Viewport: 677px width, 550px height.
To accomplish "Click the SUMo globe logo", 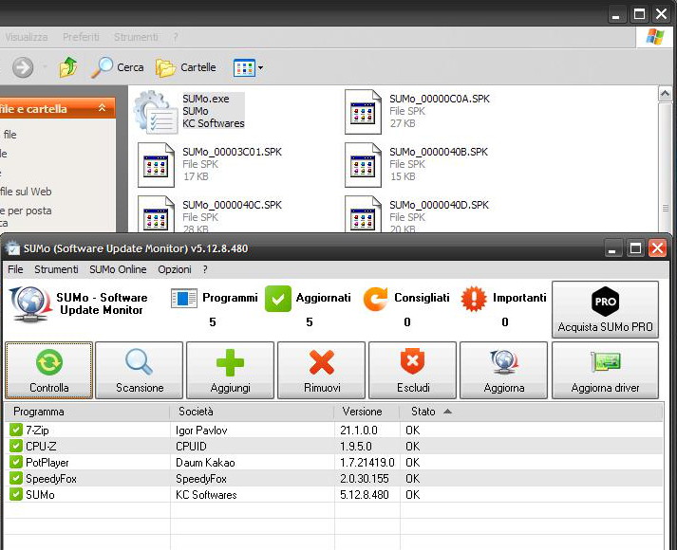I will [x=30, y=304].
